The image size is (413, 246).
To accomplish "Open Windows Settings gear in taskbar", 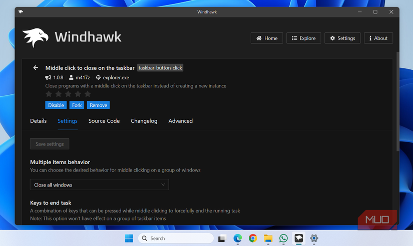I will [x=314, y=239].
